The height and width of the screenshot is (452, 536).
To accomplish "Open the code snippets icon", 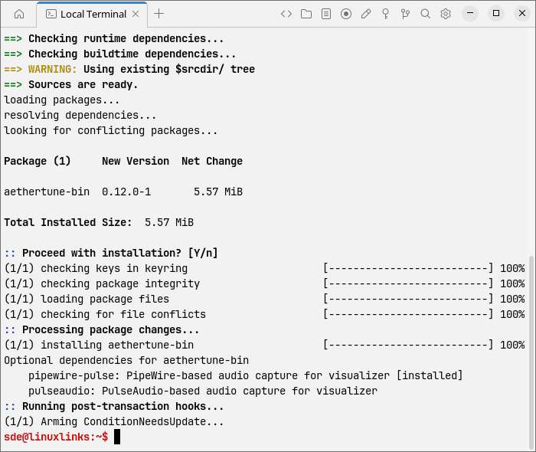I will click(x=286, y=14).
